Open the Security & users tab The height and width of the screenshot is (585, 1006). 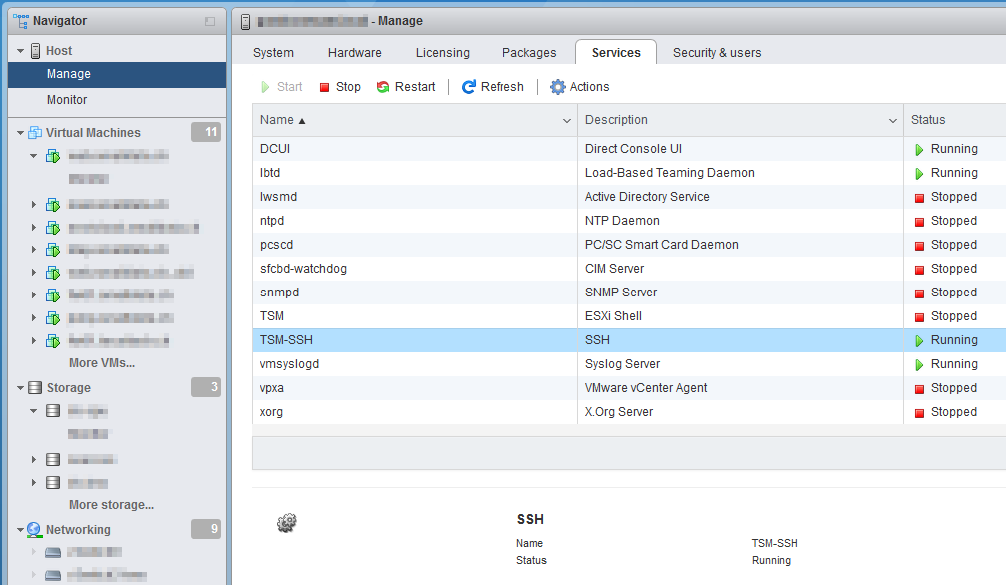(717, 53)
